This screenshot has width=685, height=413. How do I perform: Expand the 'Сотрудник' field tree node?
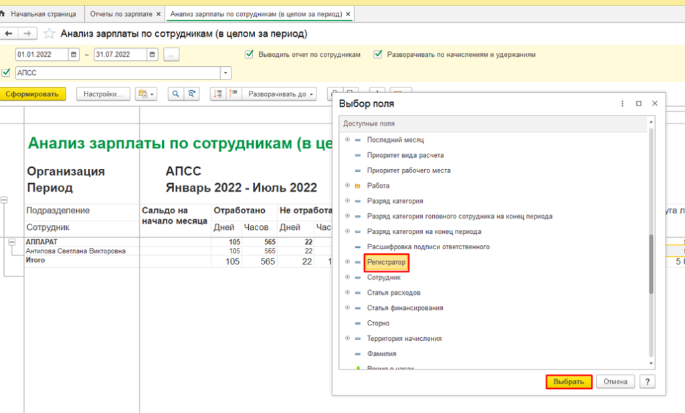pyautogui.click(x=347, y=277)
